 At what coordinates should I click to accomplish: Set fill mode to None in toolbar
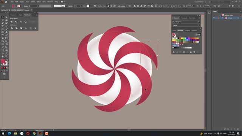point(7,68)
